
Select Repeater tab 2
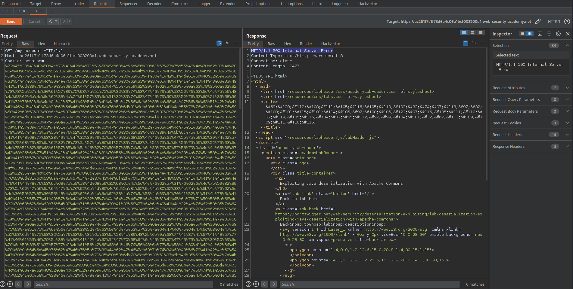pyautogui.click(x=19, y=11)
